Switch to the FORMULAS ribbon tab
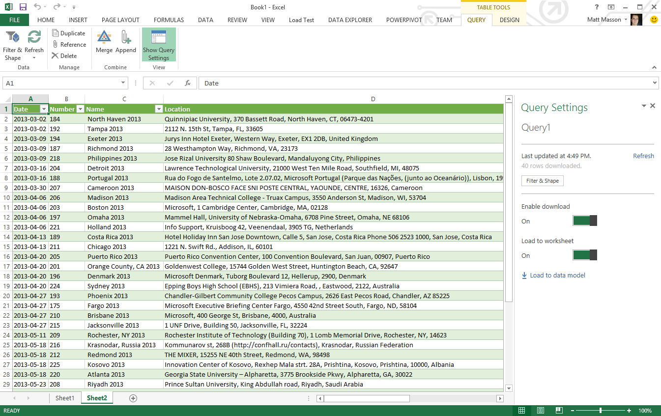This screenshot has height=416, width=661. pyautogui.click(x=169, y=20)
